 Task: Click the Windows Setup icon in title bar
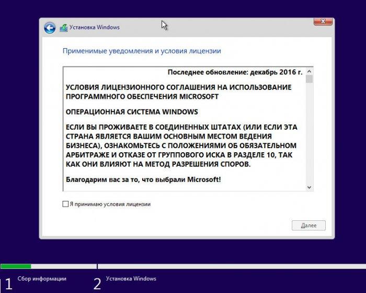point(63,28)
